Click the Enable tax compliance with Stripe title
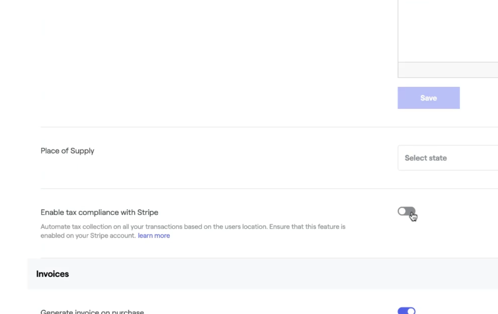Image resolution: width=498 pixels, height=314 pixels. 99,212
